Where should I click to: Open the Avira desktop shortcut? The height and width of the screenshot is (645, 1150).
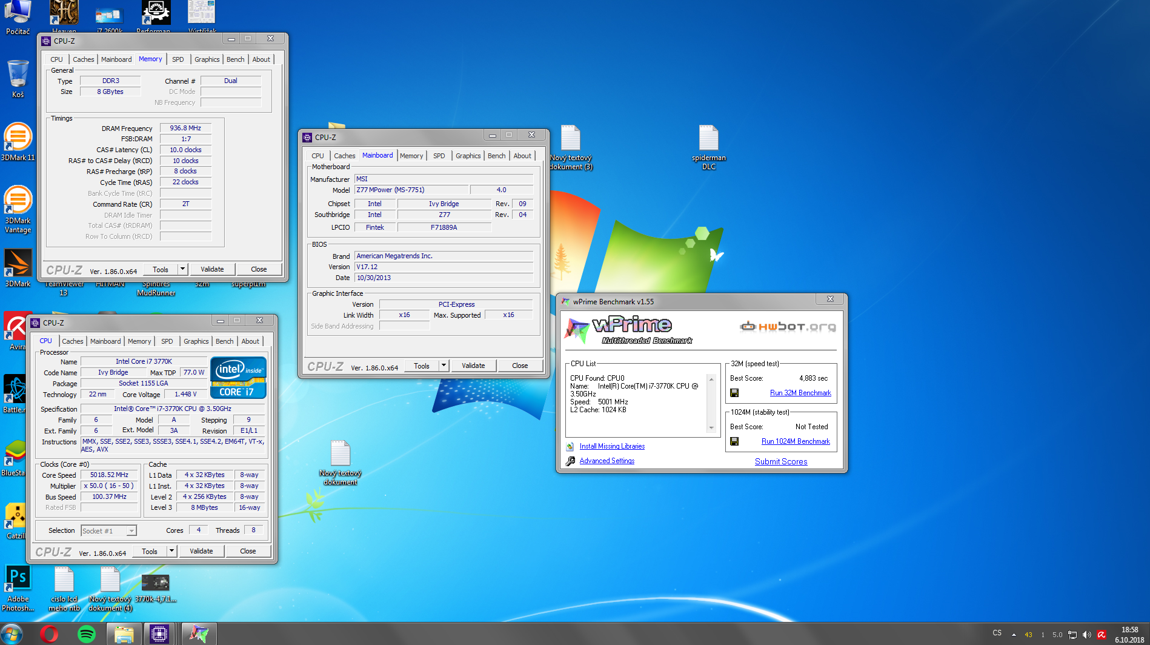tap(16, 331)
